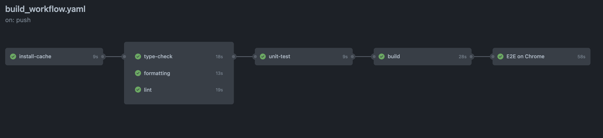
Task: Open the build job
Action: (x=423, y=56)
